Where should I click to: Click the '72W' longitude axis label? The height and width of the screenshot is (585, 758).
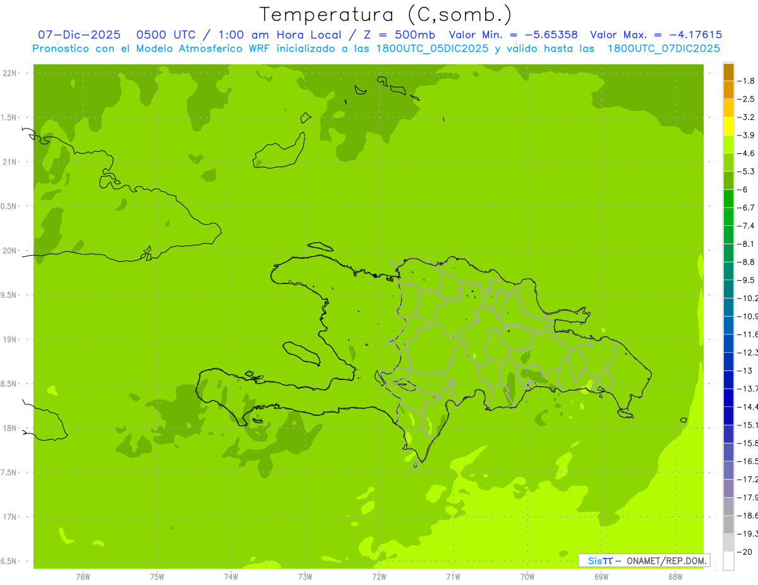[x=379, y=576]
